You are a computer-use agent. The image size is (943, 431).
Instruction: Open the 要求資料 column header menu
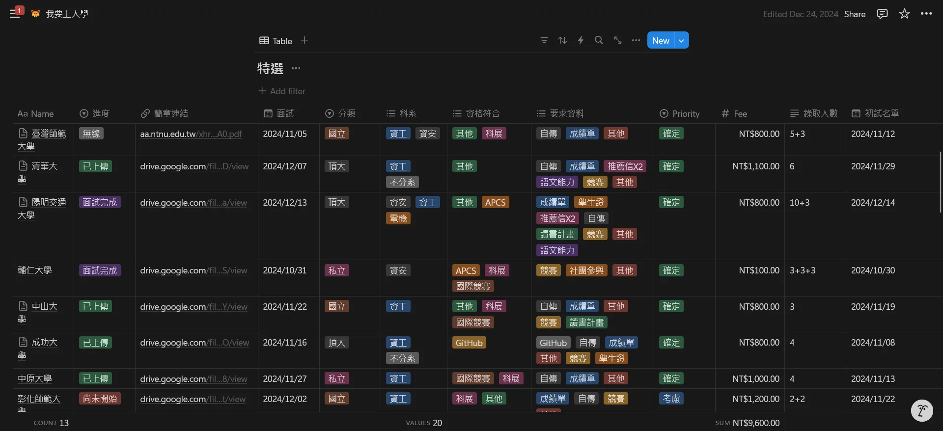coord(592,113)
